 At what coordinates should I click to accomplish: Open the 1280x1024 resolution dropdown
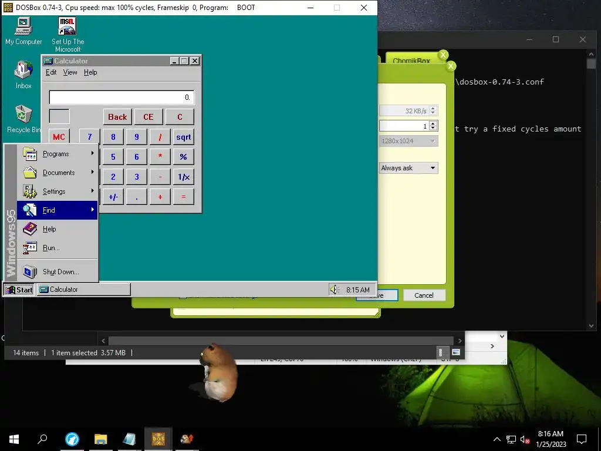(x=408, y=141)
